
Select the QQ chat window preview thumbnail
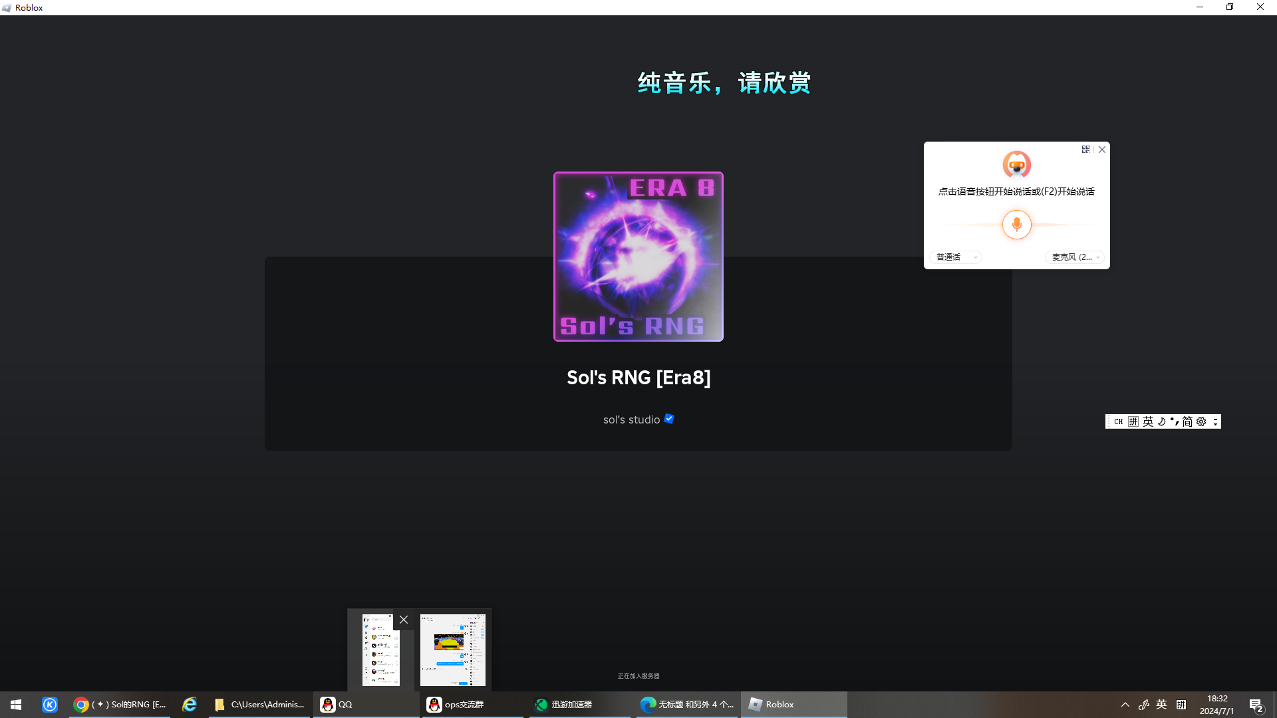pyautogui.click(x=453, y=650)
